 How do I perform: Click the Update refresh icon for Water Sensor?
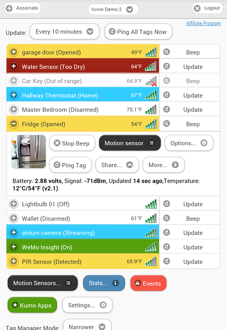pyautogui.click(x=167, y=66)
